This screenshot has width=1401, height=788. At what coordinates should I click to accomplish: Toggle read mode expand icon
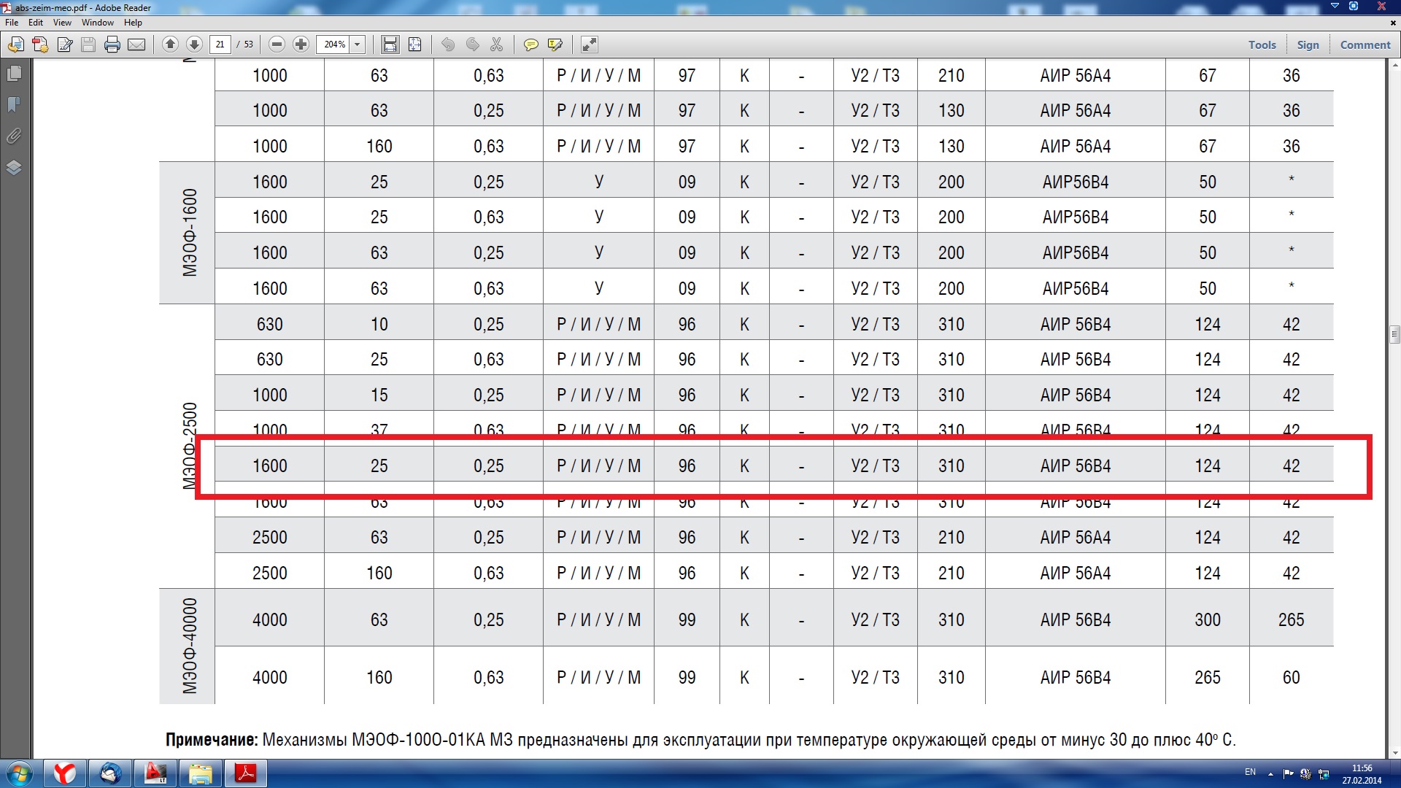click(x=589, y=45)
